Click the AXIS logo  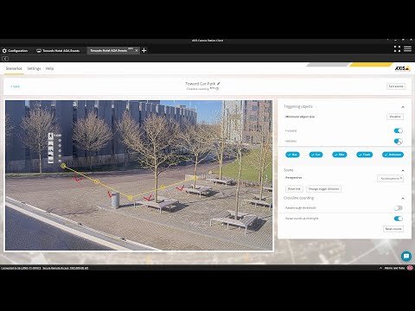point(402,68)
